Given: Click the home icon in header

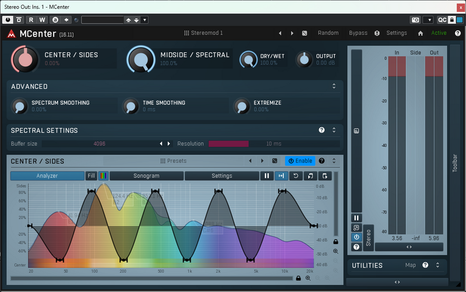Looking at the screenshot, I should 420,33.
